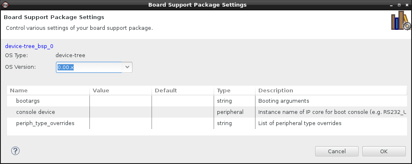Viewport: 412px width, 164px height.
Task: Click the Value column header
Action: [120, 90]
